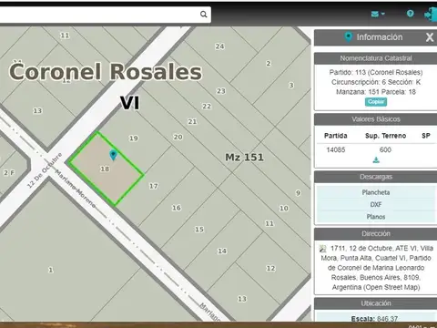Click the download icon under Sup. Terreno
The image size is (437, 328).
[376, 160]
